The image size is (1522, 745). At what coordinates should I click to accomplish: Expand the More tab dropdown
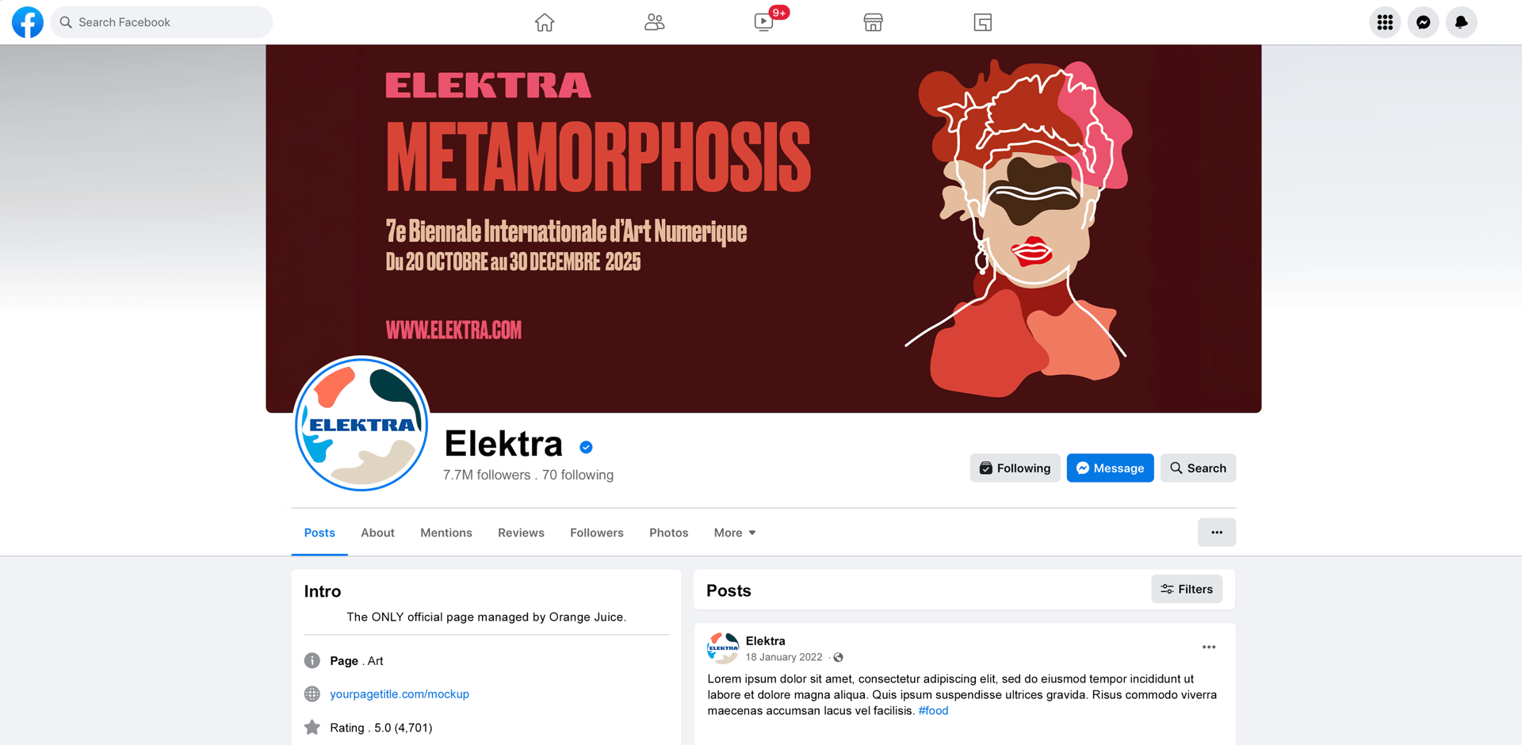pyautogui.click(x=735, y=533)
